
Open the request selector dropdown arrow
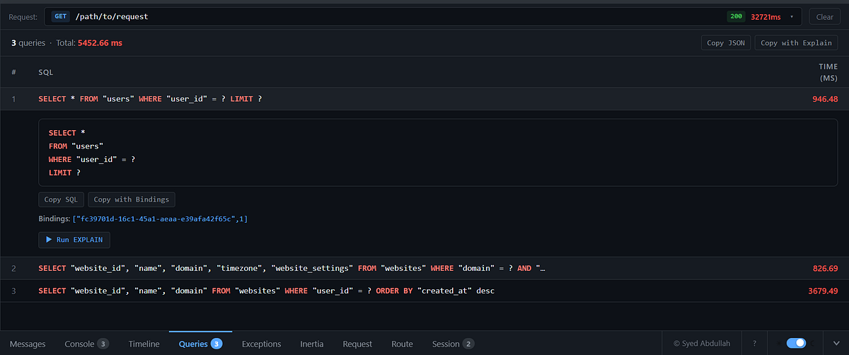(x=792, y=16)
